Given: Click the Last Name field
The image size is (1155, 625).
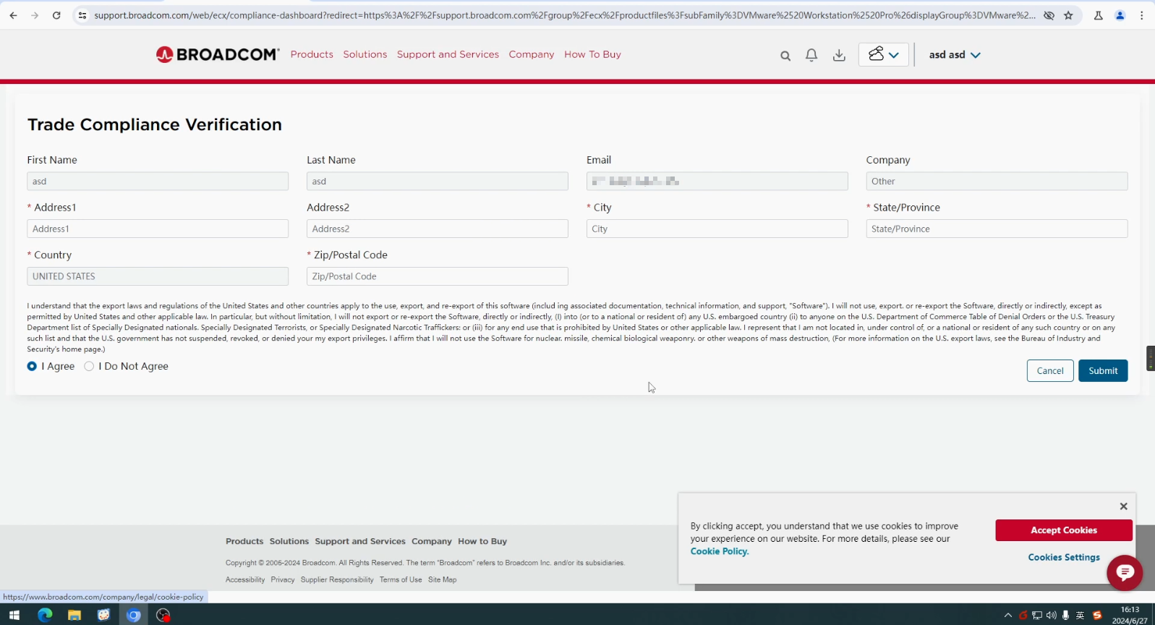Looking at the screenshot, I should click(x=438, y=181).
